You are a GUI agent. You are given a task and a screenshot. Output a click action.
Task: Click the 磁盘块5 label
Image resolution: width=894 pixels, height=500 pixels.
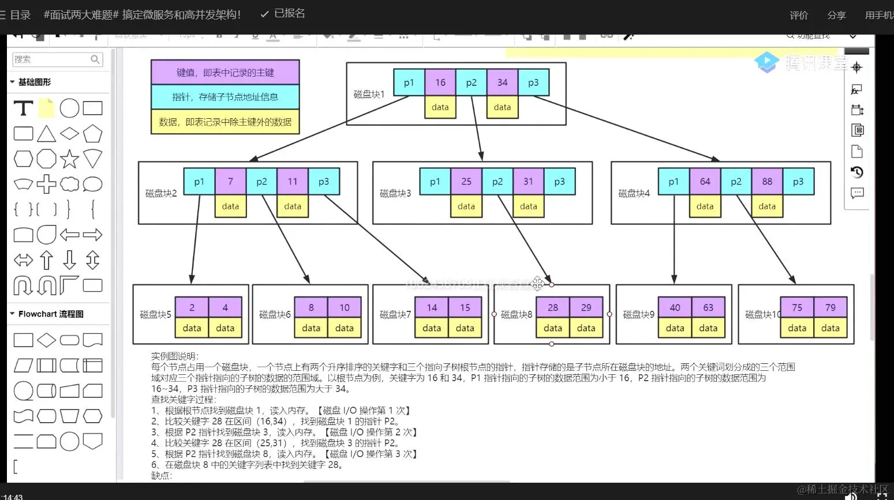point(156,314)
